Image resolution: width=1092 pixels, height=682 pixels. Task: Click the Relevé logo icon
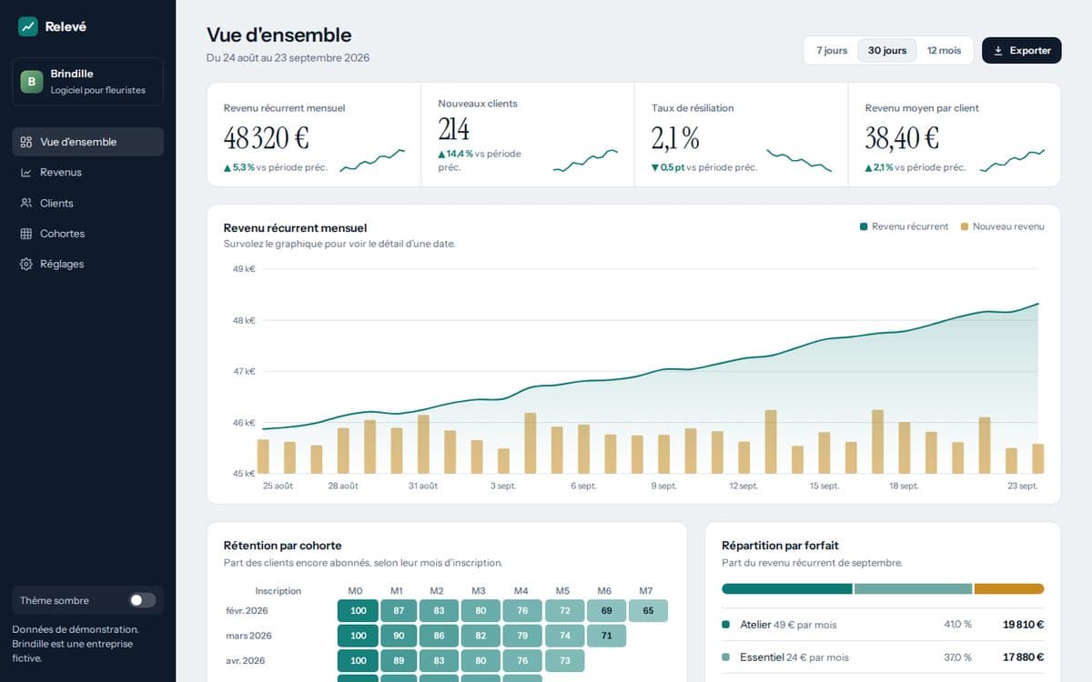pyautogui.click(x=28, y=26)
